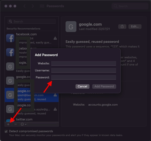This screenshot has width=151, height=141.
Task: Click the Add Password confirm button
Action: (x=104, y=86)
